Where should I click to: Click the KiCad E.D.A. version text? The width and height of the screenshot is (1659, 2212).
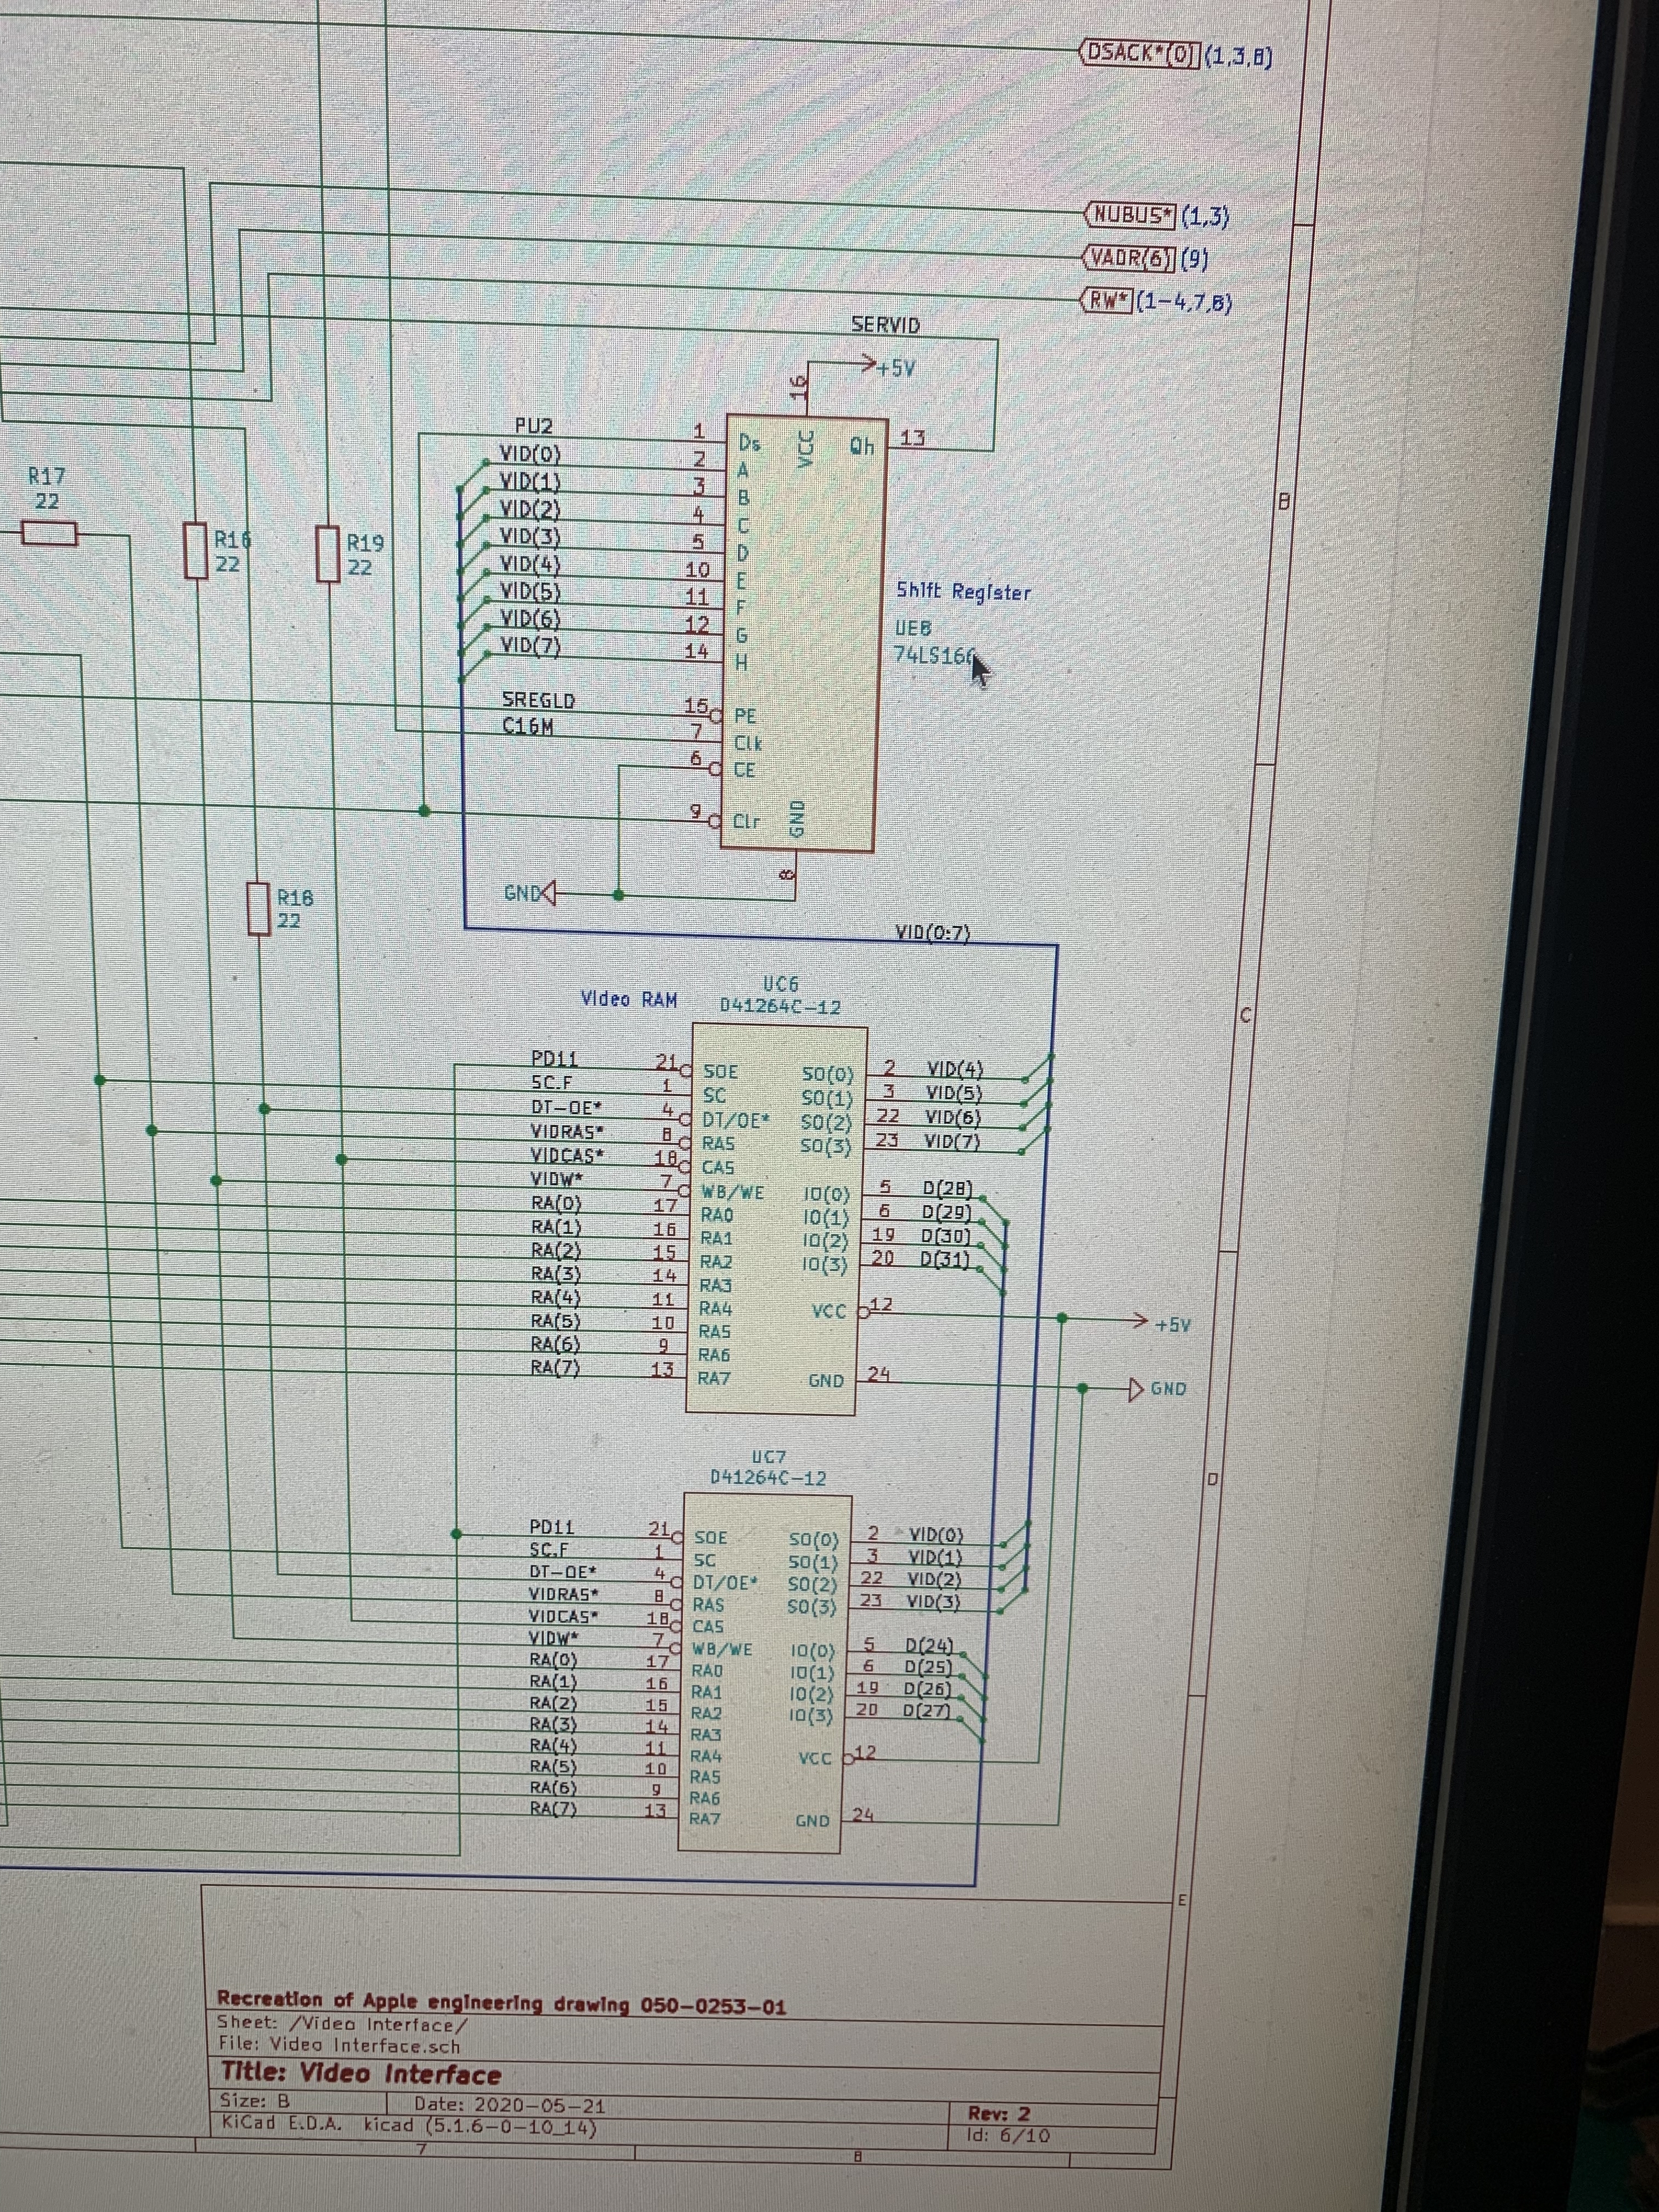pyautogui.click(x=408, y=2127)
